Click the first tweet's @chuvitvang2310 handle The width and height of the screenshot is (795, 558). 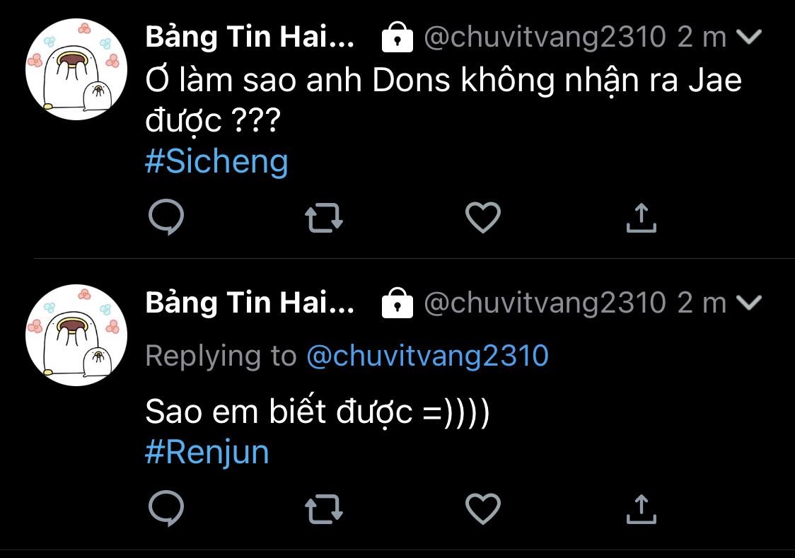(545, 37)
